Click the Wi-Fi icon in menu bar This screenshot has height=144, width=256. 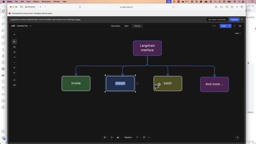(235, 2)
